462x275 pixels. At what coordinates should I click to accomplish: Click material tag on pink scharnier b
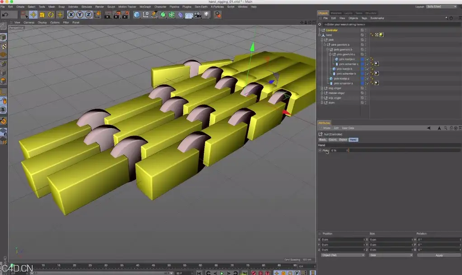point(377,73)
